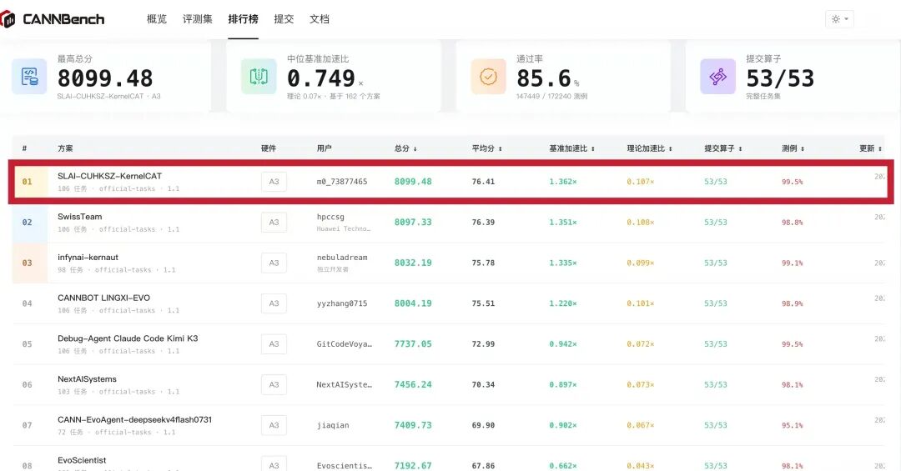Click total score 7409.73
Image resolution: width=901 pixels, height=471 pixels.
tap(413, 425)
